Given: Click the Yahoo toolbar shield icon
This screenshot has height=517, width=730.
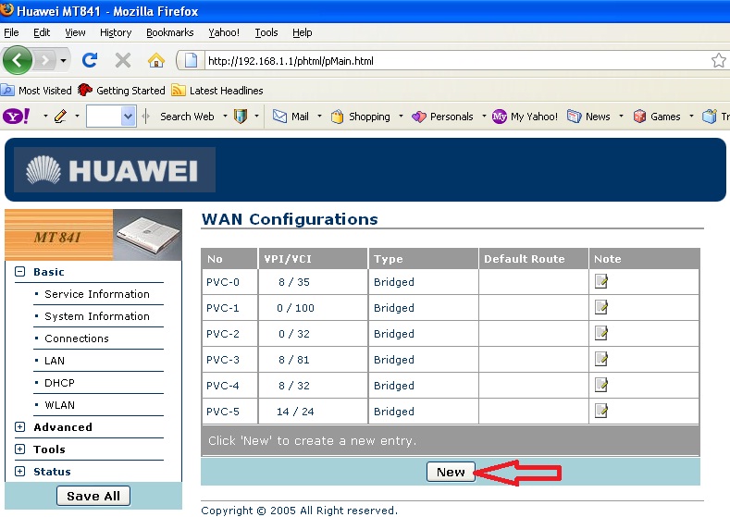Looking at the screenshot, I should click(x=241, y=116).
